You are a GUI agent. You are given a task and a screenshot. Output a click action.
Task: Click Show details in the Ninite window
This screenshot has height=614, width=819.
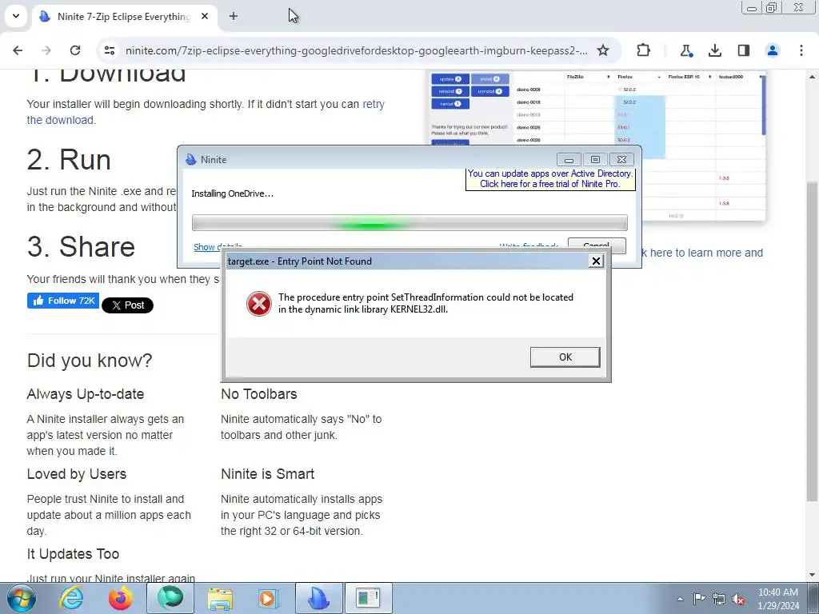point(218,247)
